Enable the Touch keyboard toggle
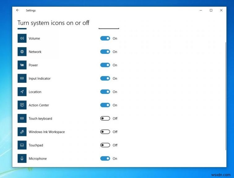Screen dimensions: 234x178 tap(105, 118)
